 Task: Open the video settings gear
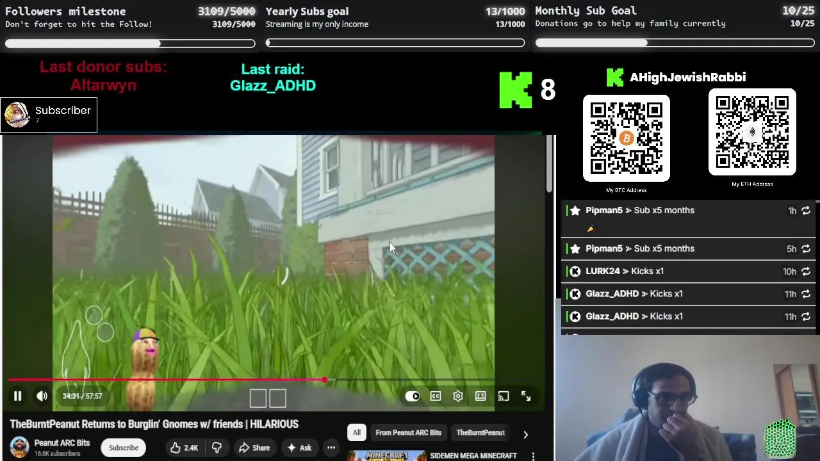click(458, 396)
